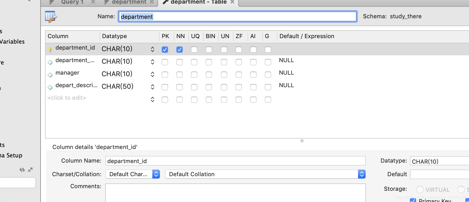Uncheck NN for department_id
This screenshot has height=202, width=469.
(x=180, y=50)
